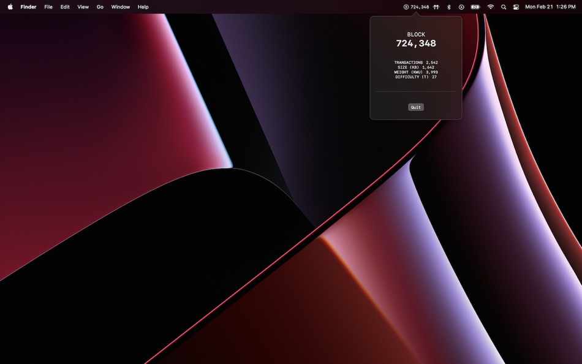Open Control Center icon
Screen dimensions: 582x364
(x=516, y=7)
